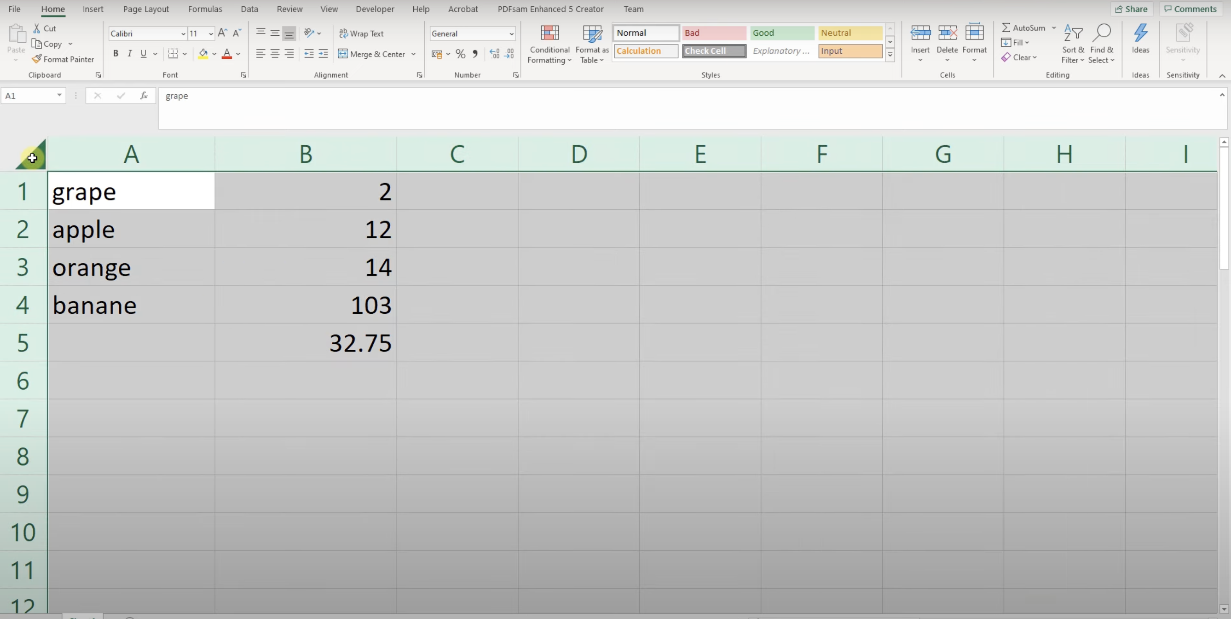This screenshot has width=1231, height=619.
Task: Open Conditional Formatting menu
Action: 550,44
